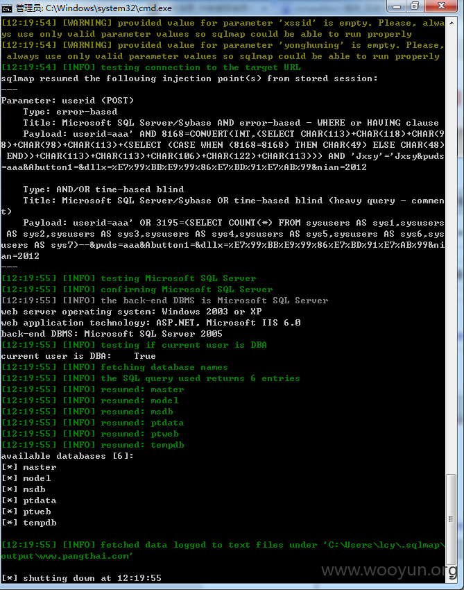The height and width of the screenshot is (590, 464).
Task: Click the '[*] model' database entry
Action: [26, 478]
